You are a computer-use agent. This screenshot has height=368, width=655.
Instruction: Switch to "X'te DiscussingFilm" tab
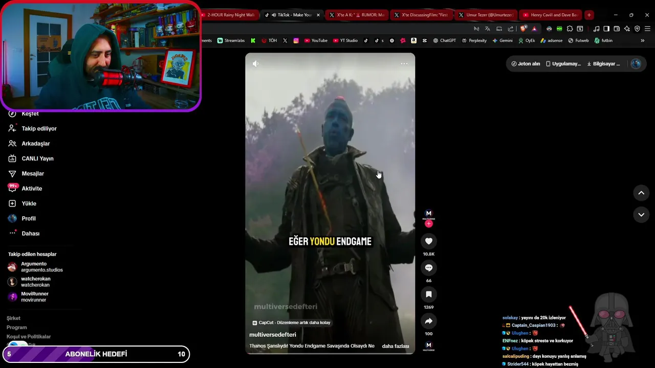click(x=421, y=15)
